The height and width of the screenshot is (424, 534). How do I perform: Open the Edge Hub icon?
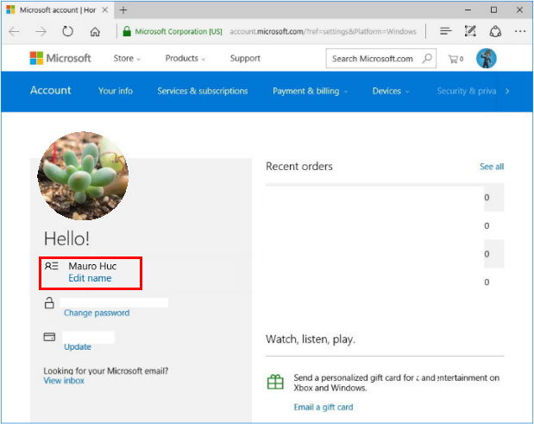coord(445,31)
